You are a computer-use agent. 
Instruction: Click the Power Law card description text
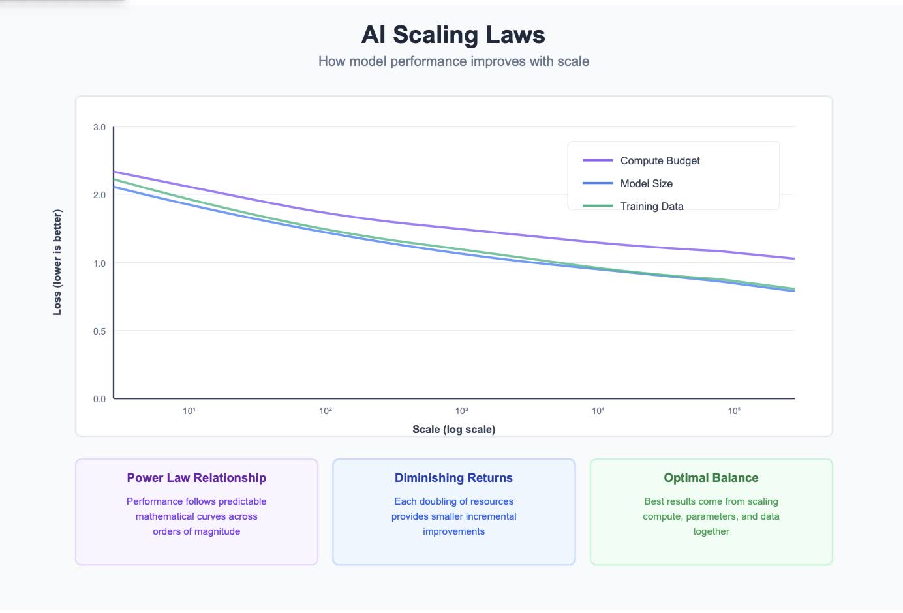[x=196, y=516]
